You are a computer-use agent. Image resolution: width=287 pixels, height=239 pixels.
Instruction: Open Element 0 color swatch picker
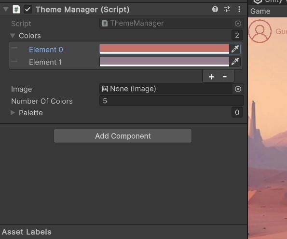click(x=164, y=49)
